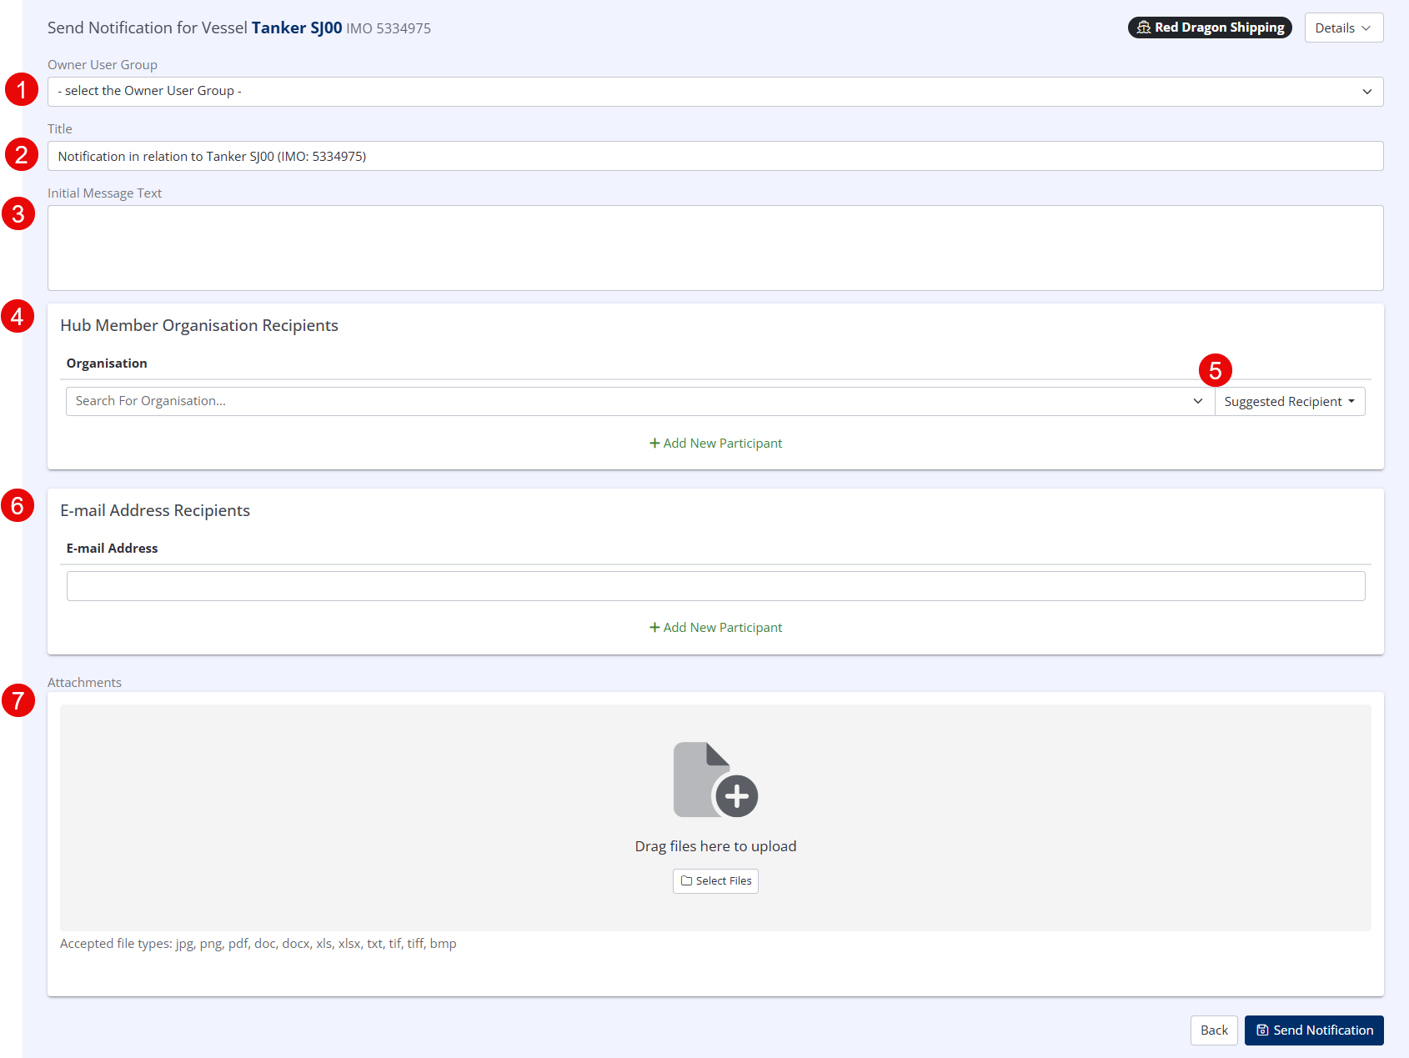Click the red number 4 marker
This screenshot has height=1058, width=1409.
pyautogui.click(x=18, y=317)
